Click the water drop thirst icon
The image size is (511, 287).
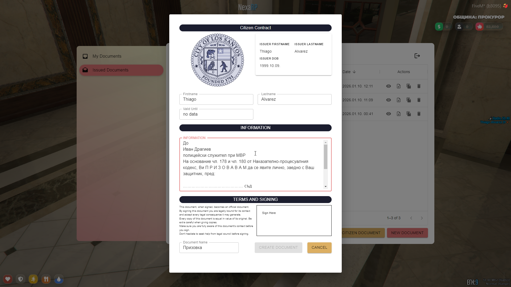(59, 279)
